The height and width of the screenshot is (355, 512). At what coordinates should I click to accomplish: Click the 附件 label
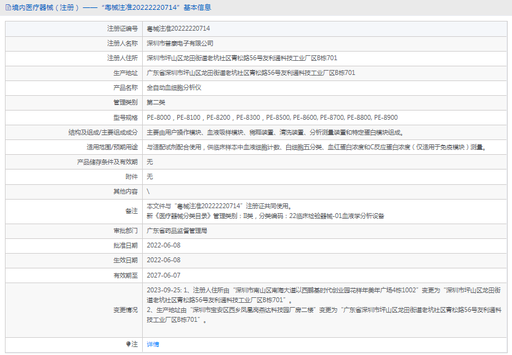click(132, 177)
